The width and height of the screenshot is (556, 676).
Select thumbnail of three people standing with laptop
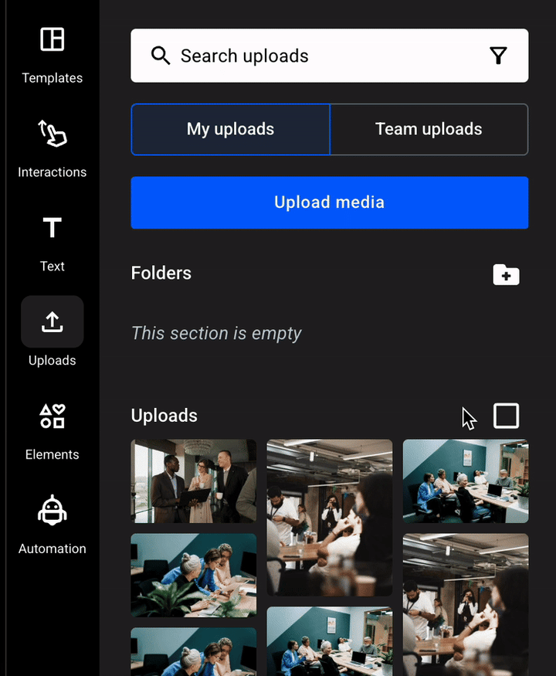(x=194, y=481)
